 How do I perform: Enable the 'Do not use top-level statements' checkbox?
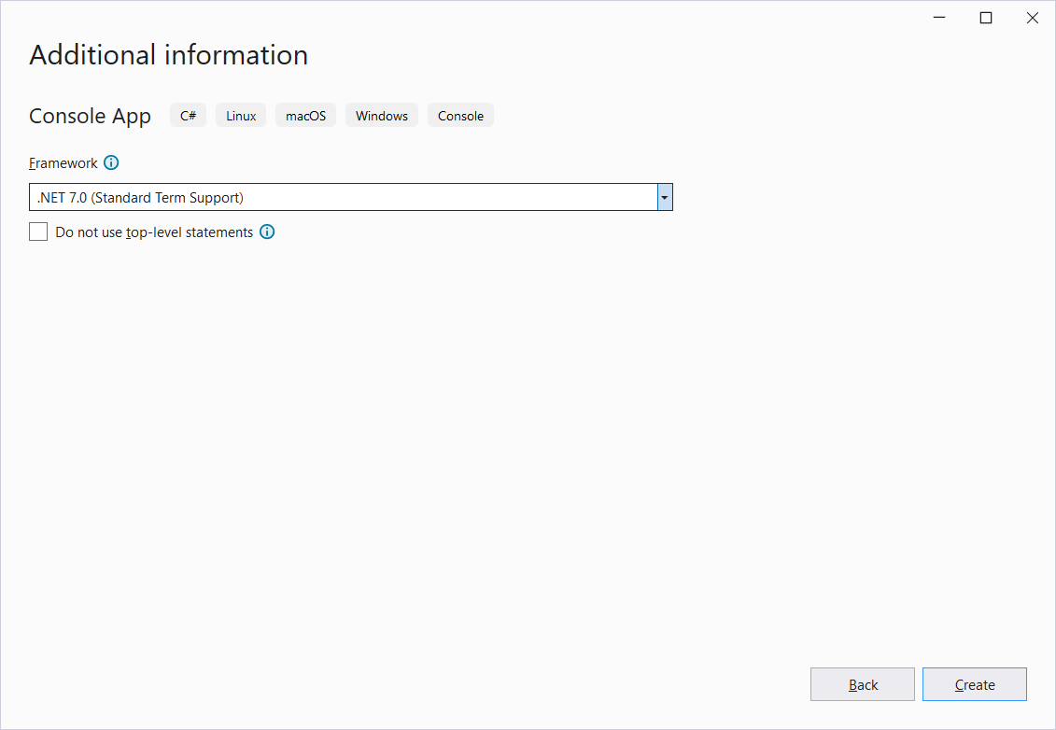click(38, 232)
